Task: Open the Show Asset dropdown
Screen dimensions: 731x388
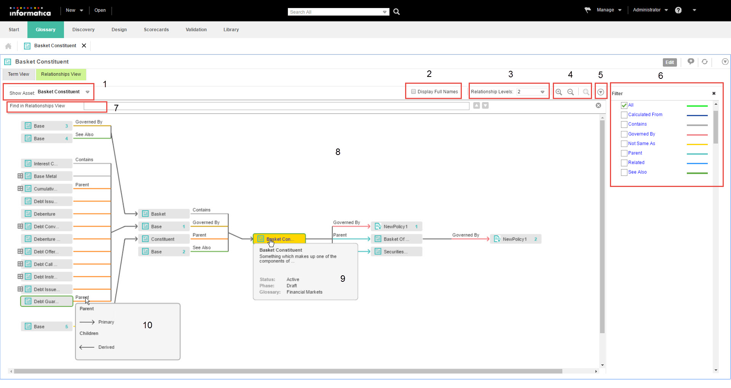Action: (88, 92)
